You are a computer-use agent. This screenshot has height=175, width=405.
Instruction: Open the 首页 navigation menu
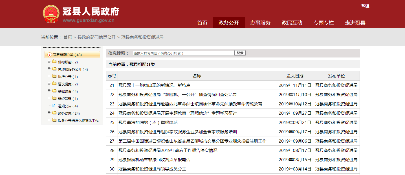(x=202, y=23)
